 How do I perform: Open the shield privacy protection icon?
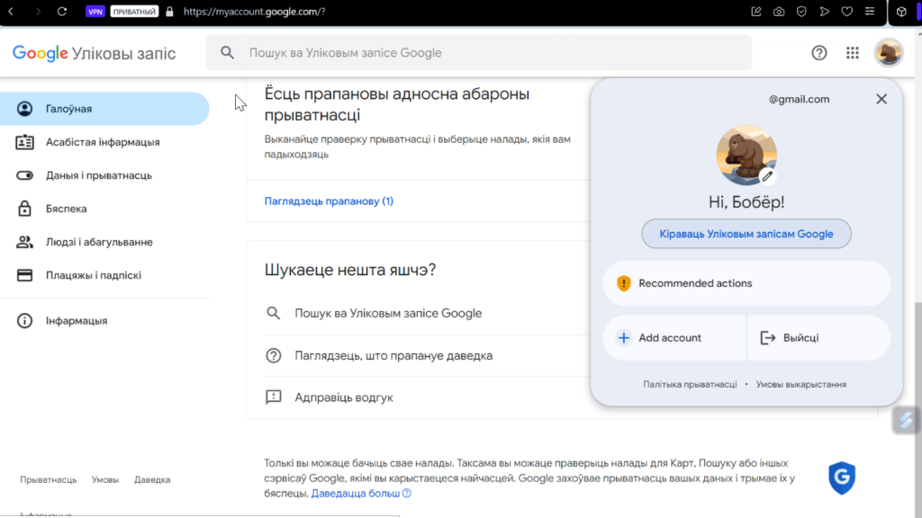[x=801, y=11]
